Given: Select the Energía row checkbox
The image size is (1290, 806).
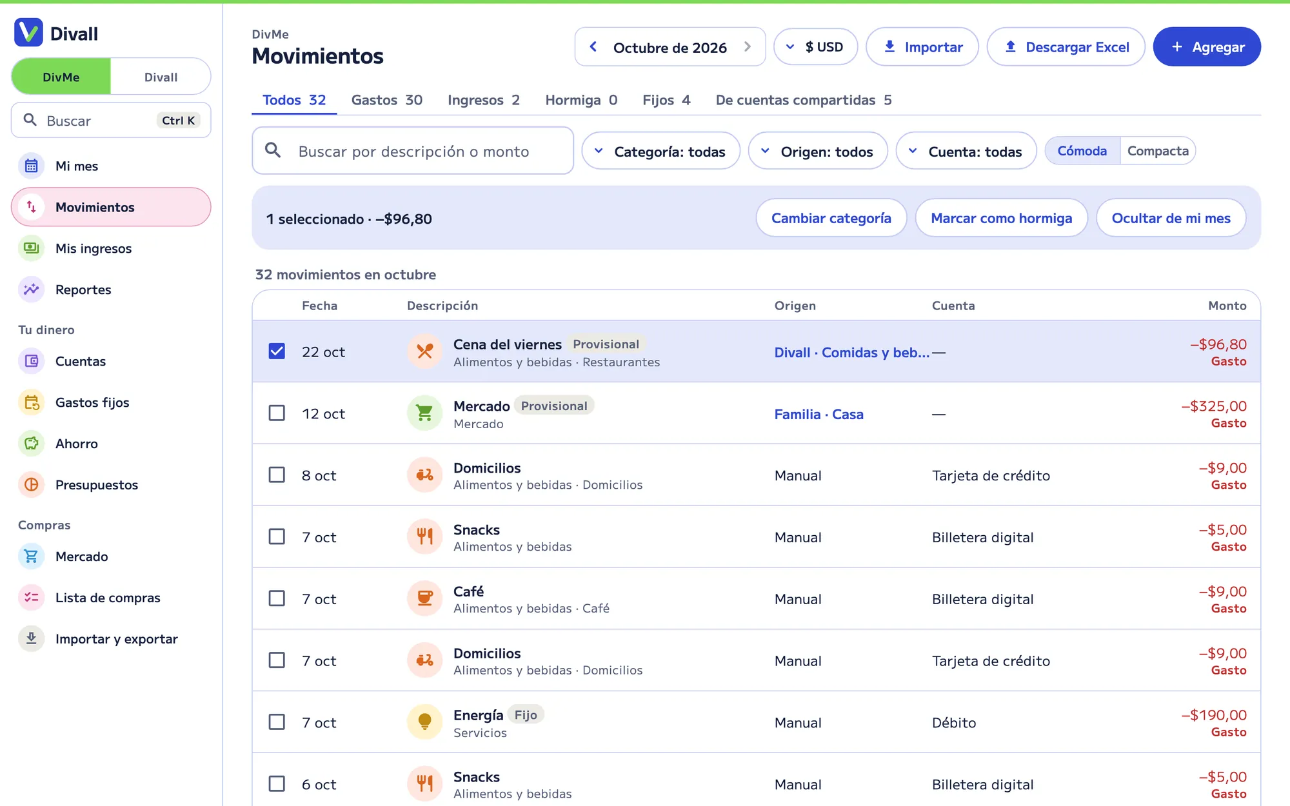Looking at the screenshot, I should (x=277, y=722).
